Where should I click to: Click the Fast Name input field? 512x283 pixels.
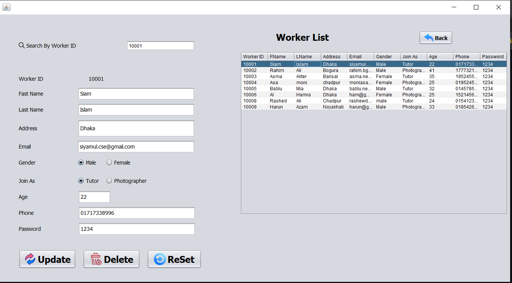coord(136,94)
